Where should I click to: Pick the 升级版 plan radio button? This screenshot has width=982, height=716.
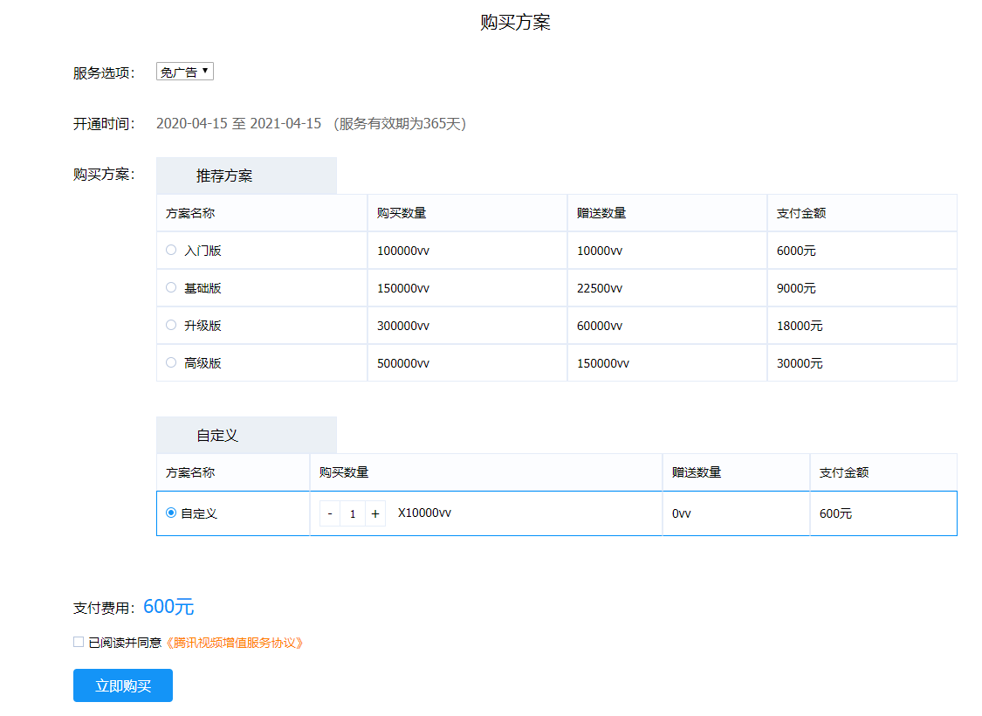pyautogui.click(x=171, y=325)
